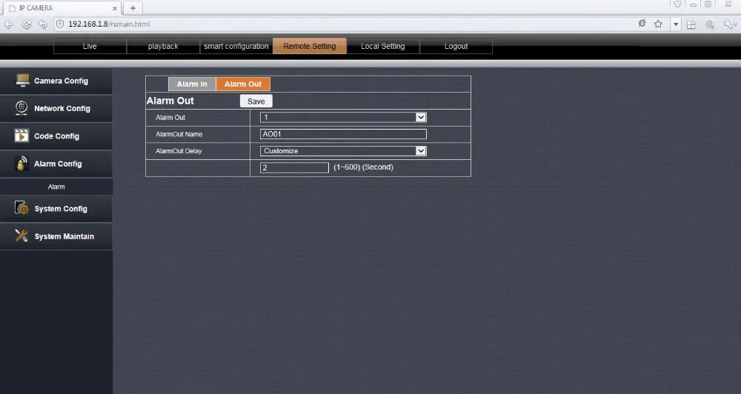
Task: Click the round icon left of the wrench
Action: point(709,24)
